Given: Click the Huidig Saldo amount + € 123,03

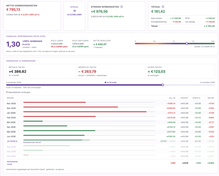Looking at the screenshot, I should click(156, 72).
